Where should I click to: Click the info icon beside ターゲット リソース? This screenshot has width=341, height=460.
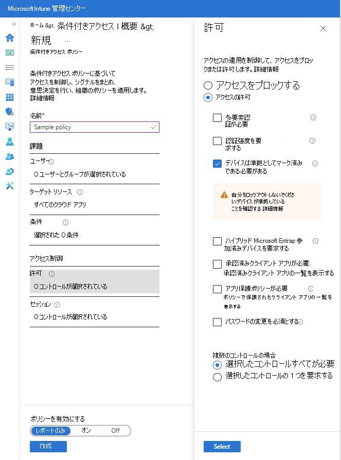coord(80,192)
